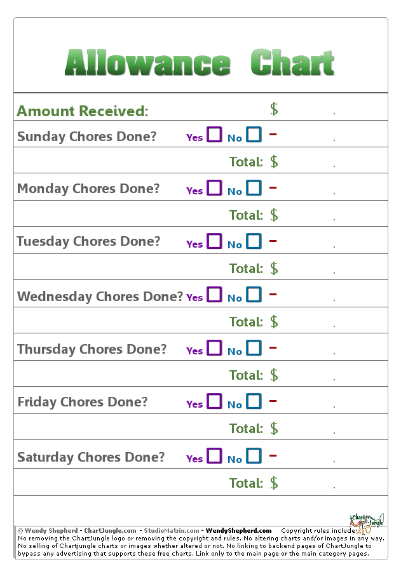Screen dimensions: 401x562
Task: Open the WendyShepherd.com link
Action: [x=238, y=531]
